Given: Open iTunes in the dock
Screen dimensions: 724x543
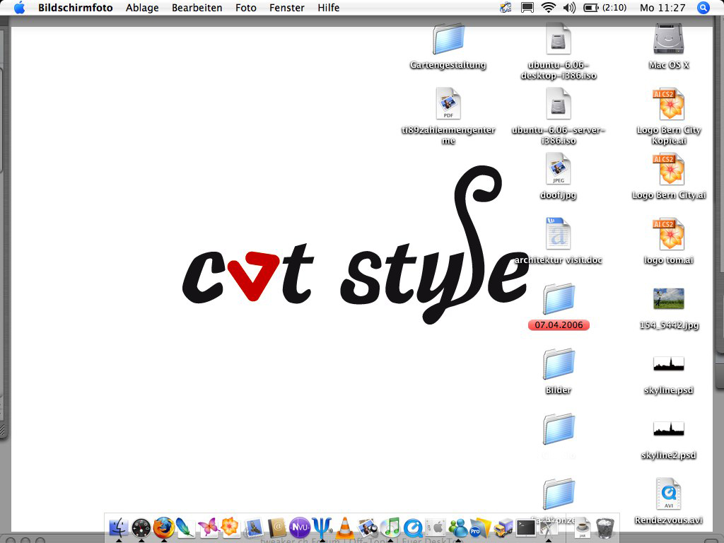Looking at the screenshot, I should [390, 527].
